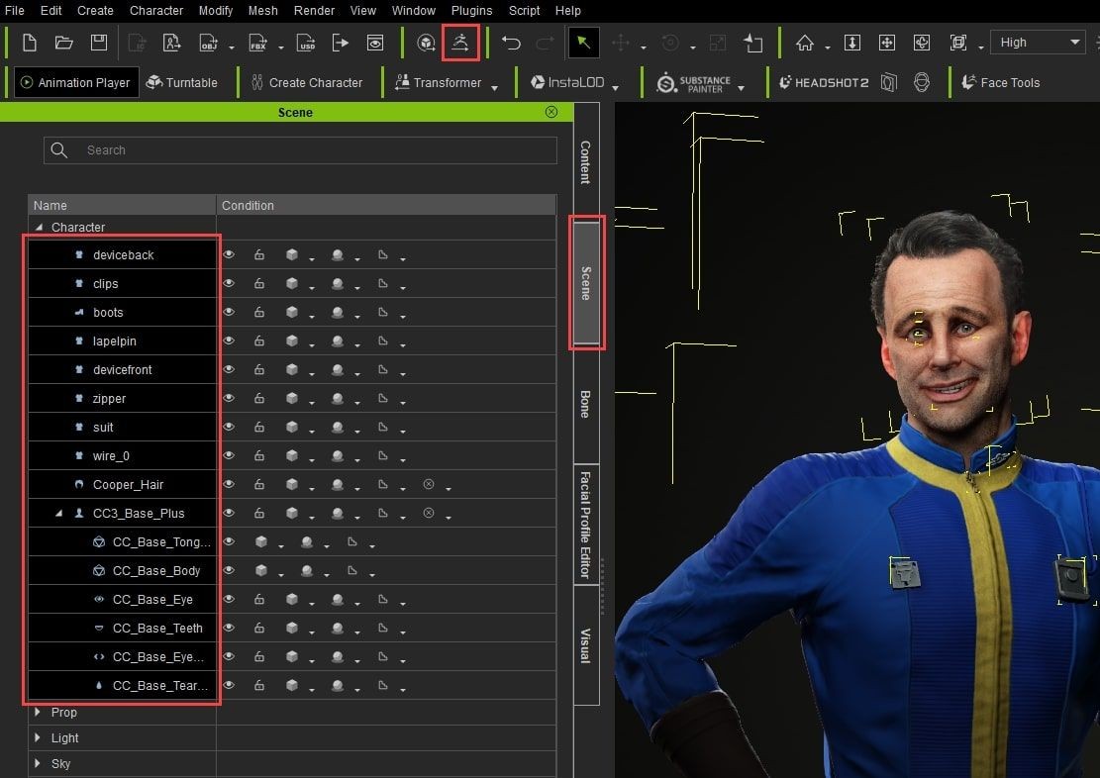Click in the Scene search field
Screen dimensions: 1100x778
coord(317,150)
